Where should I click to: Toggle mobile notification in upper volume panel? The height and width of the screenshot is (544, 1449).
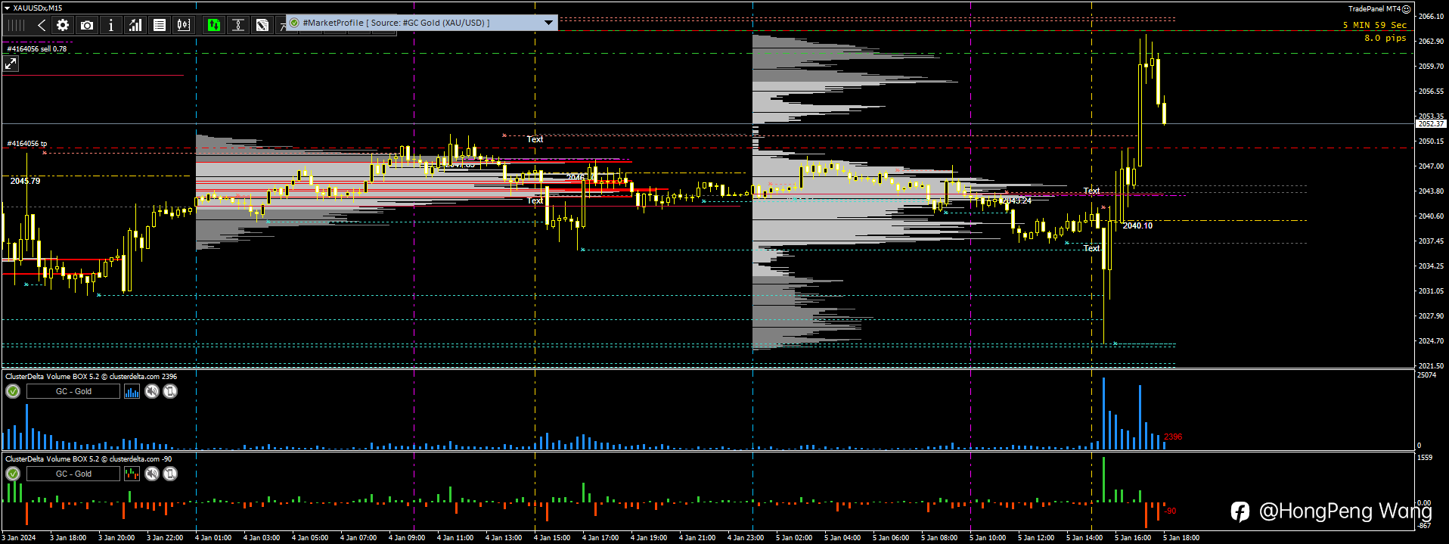coord(170,391)
